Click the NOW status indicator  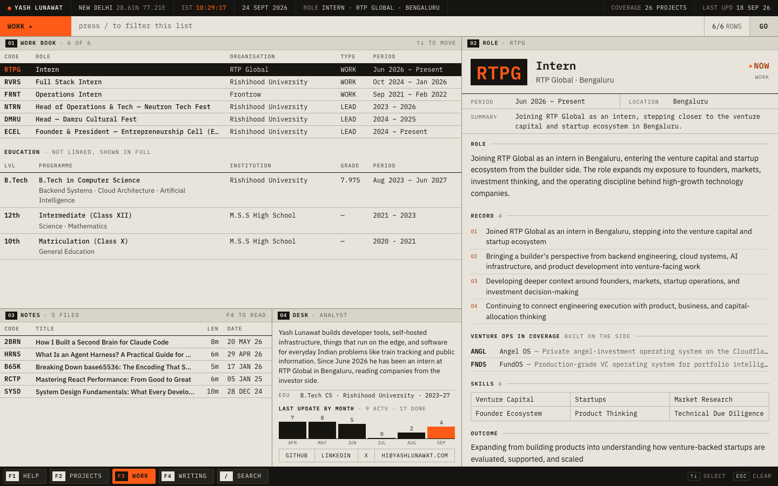759,66
